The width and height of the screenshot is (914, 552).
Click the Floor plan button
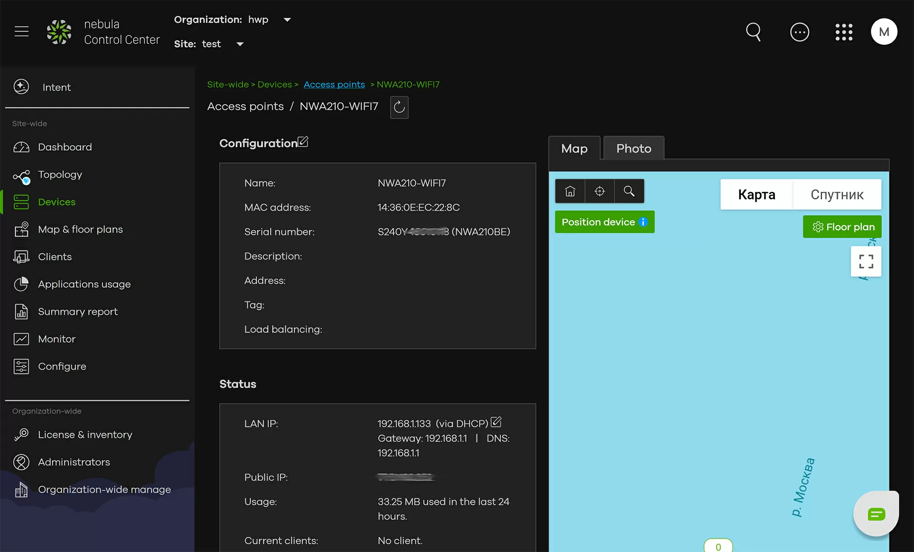click(x=842, y=227)
